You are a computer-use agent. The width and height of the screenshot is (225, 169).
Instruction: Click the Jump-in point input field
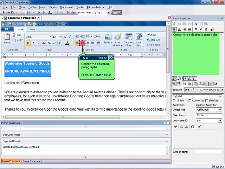click(209, 152)
